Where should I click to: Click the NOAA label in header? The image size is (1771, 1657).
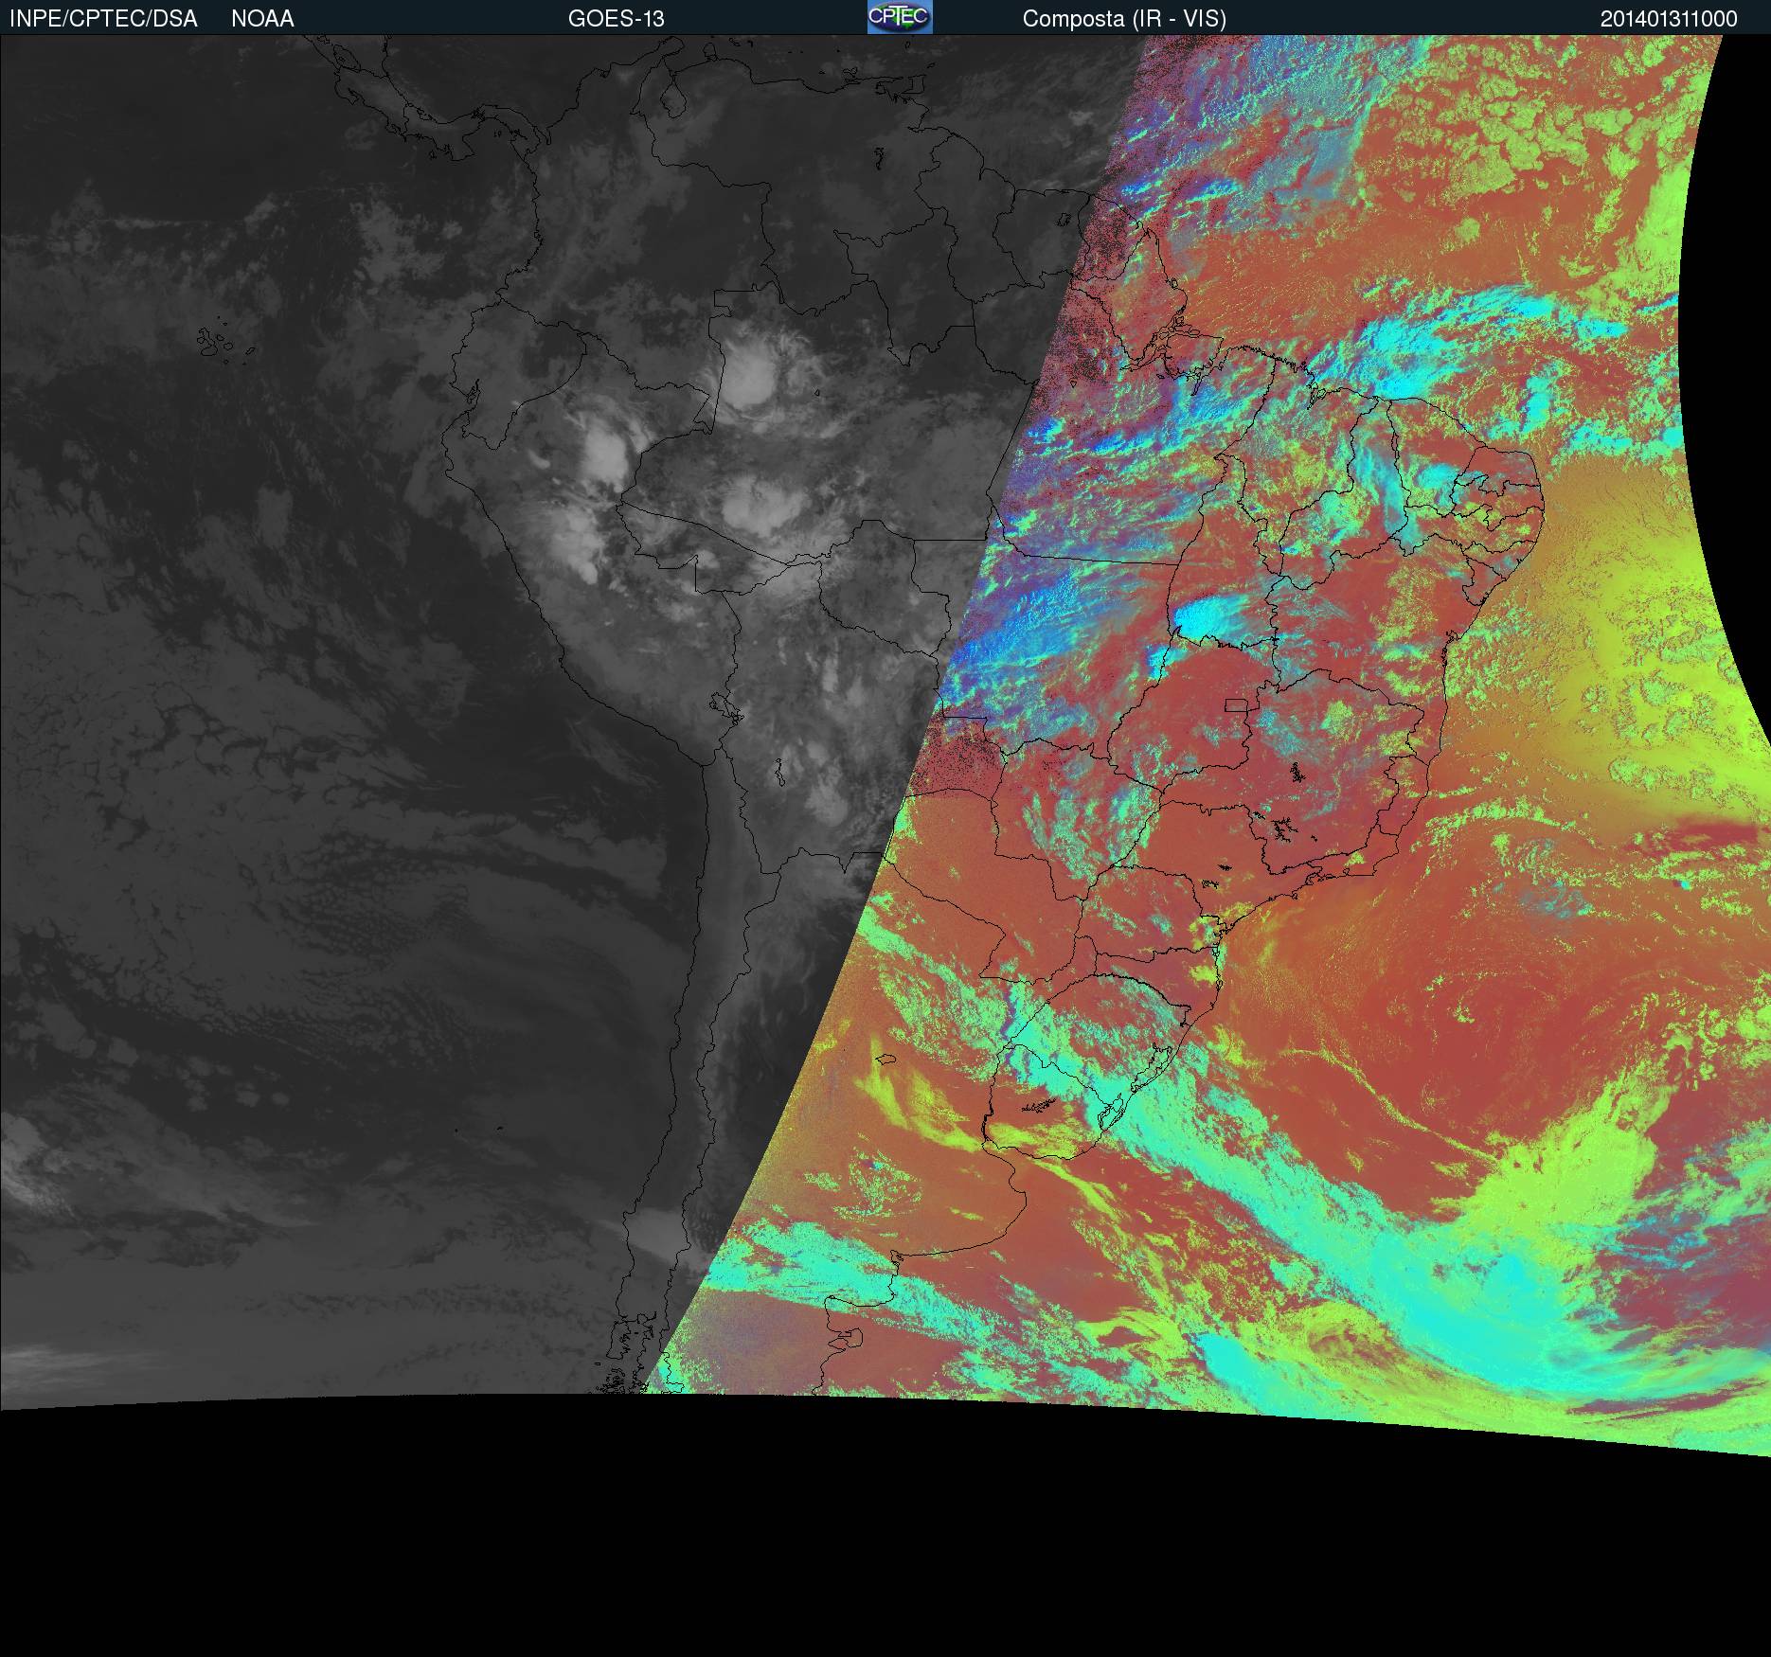(x=262, y=19)
